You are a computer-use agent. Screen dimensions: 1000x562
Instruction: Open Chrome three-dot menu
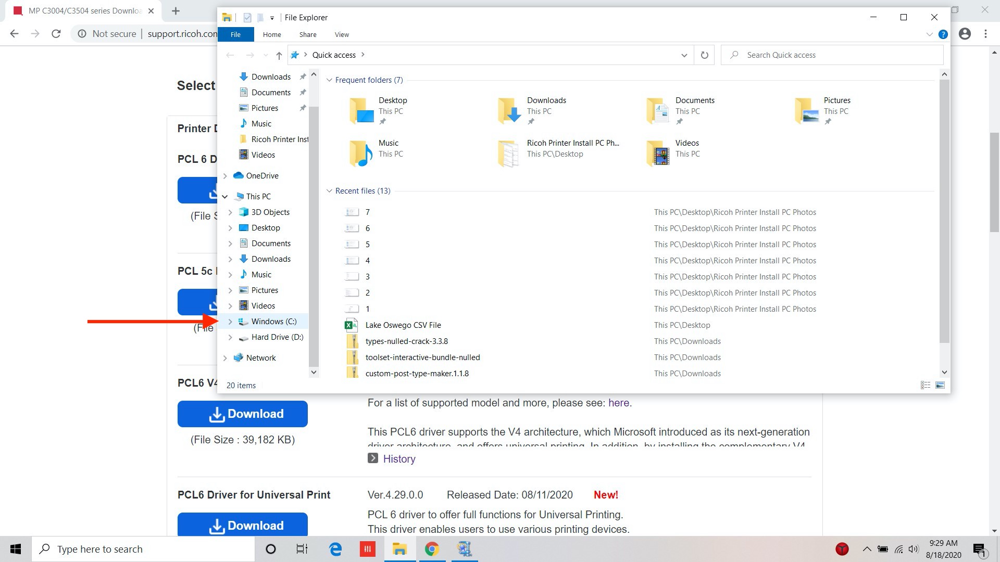(985, 34)
